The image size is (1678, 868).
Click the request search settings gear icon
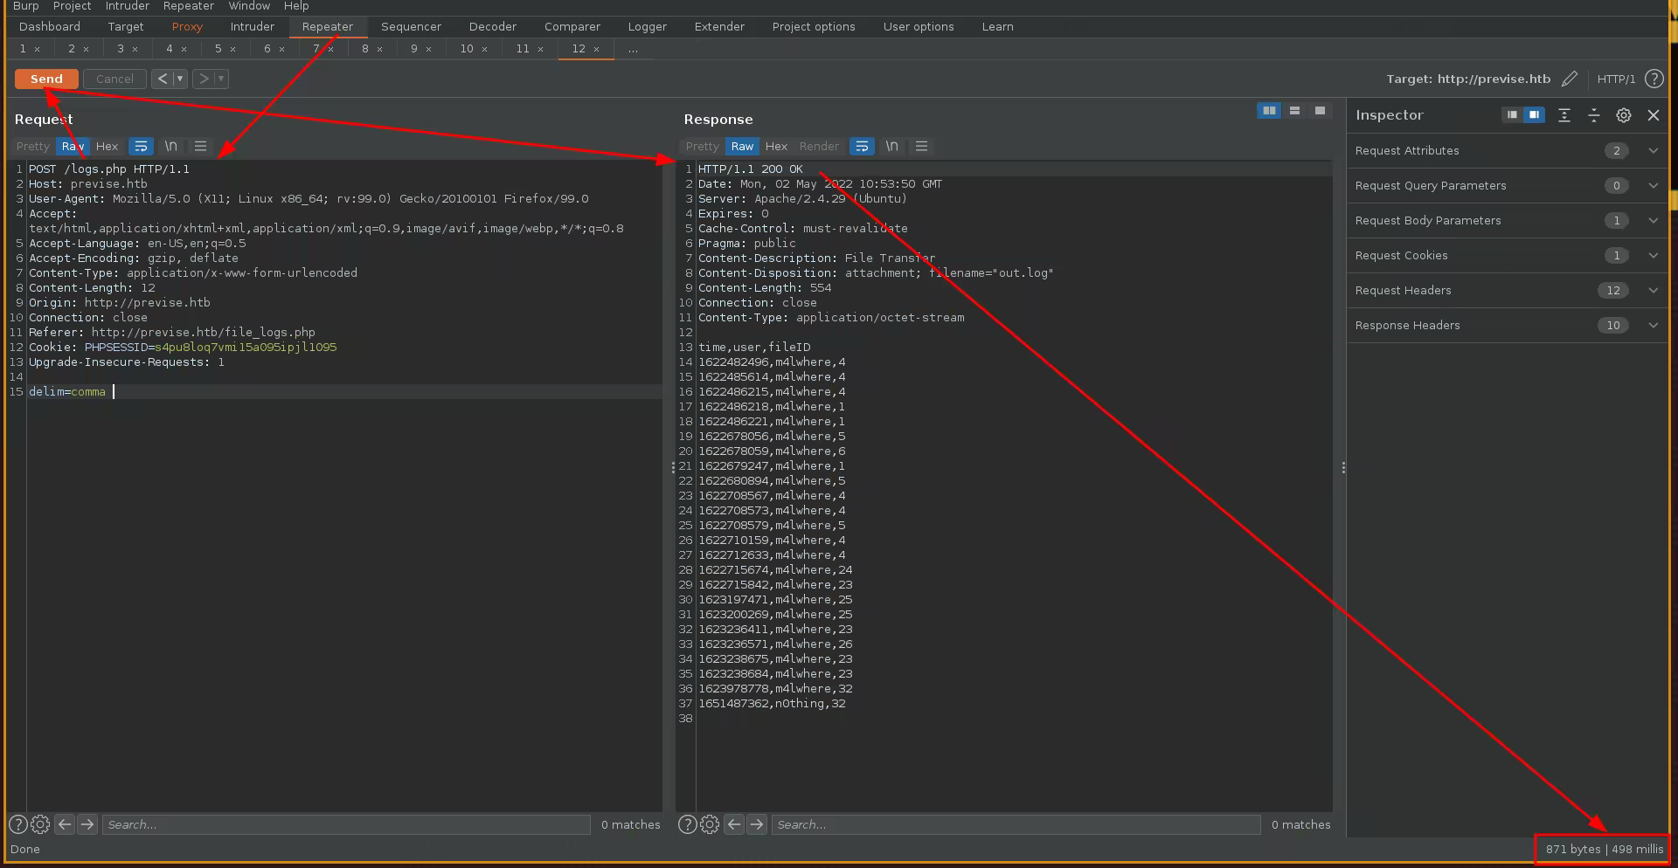click(40, 824)
